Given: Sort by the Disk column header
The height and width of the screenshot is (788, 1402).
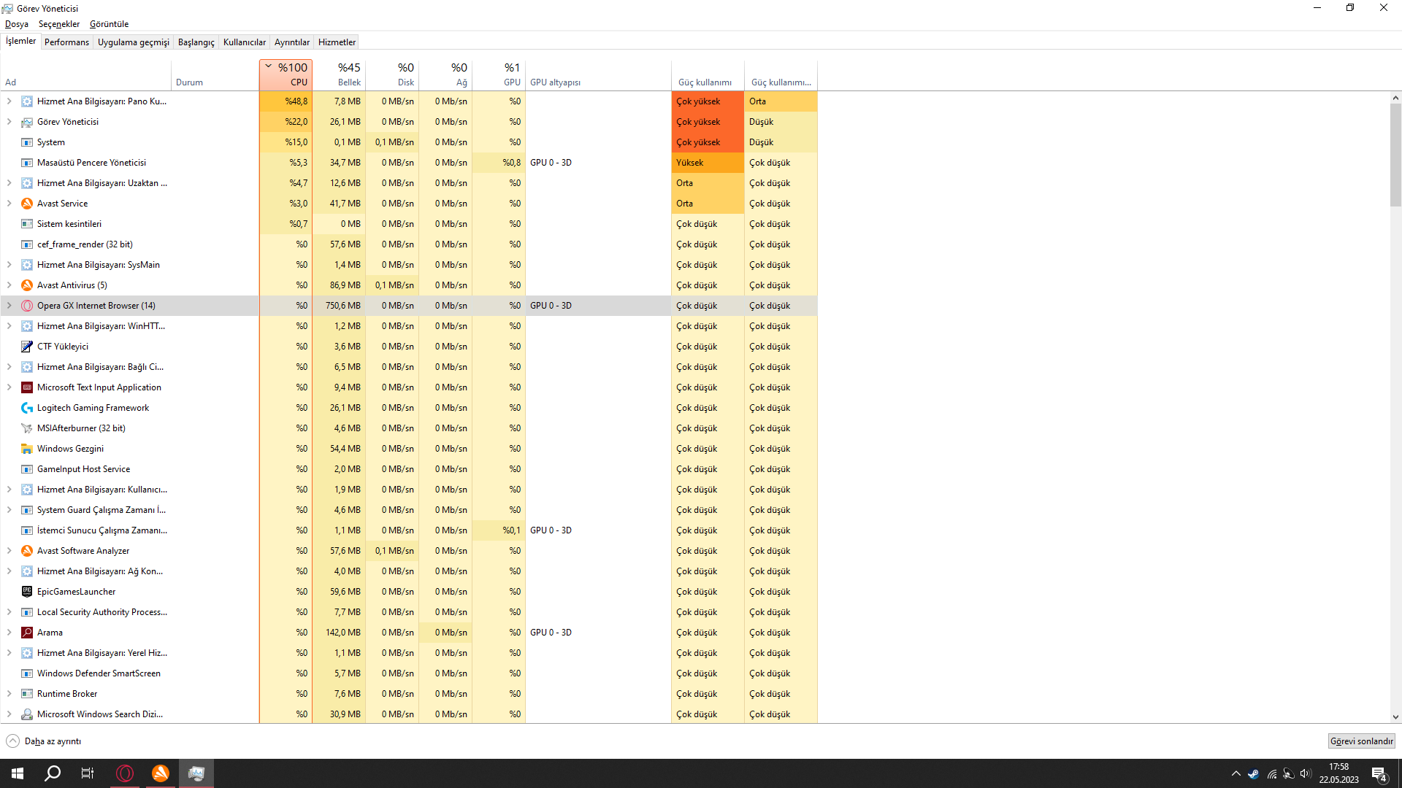Looking at the screenshot, I should click(x=392, y=75).
